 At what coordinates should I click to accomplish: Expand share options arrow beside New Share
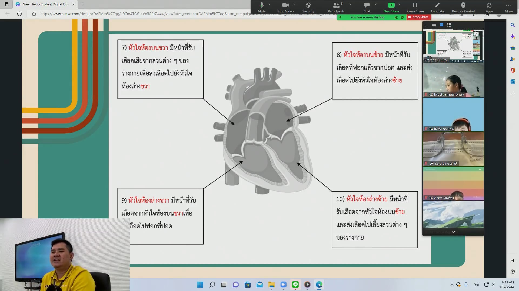pos(400,4)
